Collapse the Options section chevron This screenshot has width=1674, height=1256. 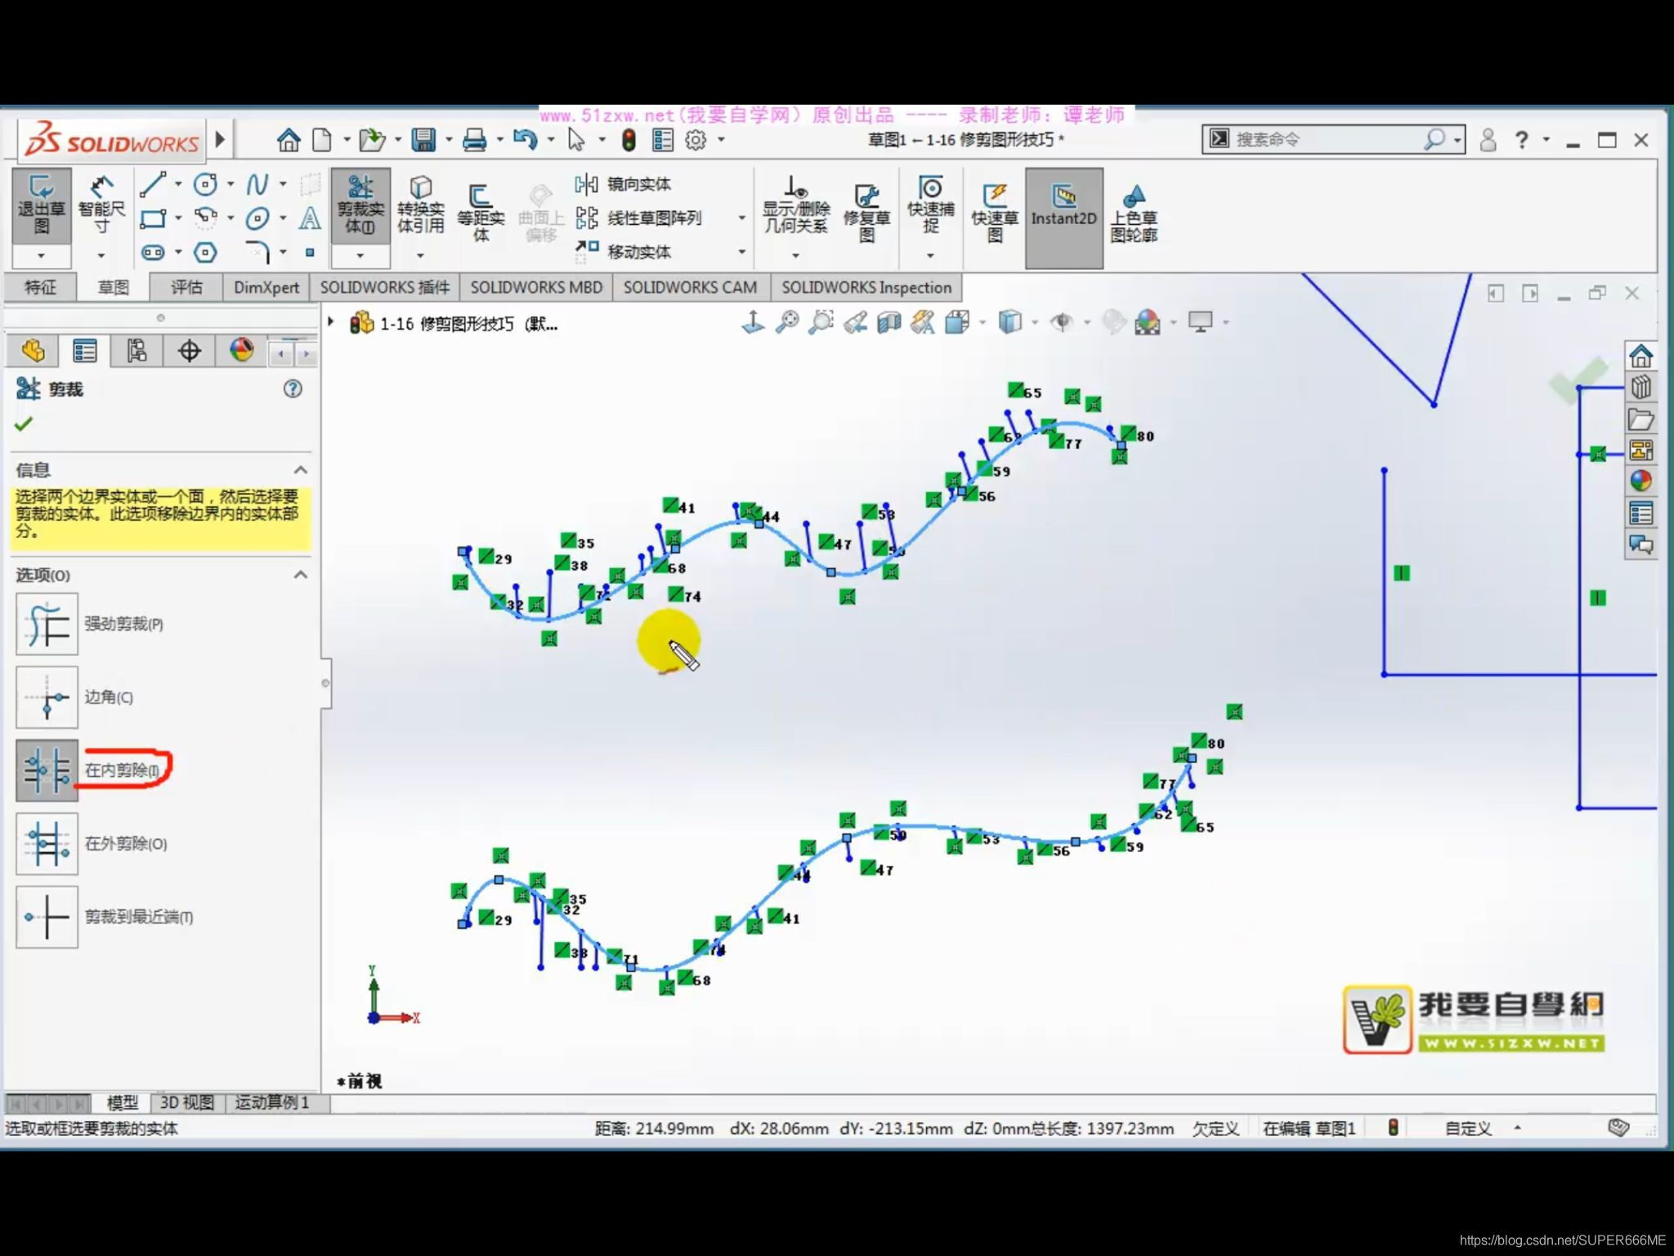pos(300,575)
